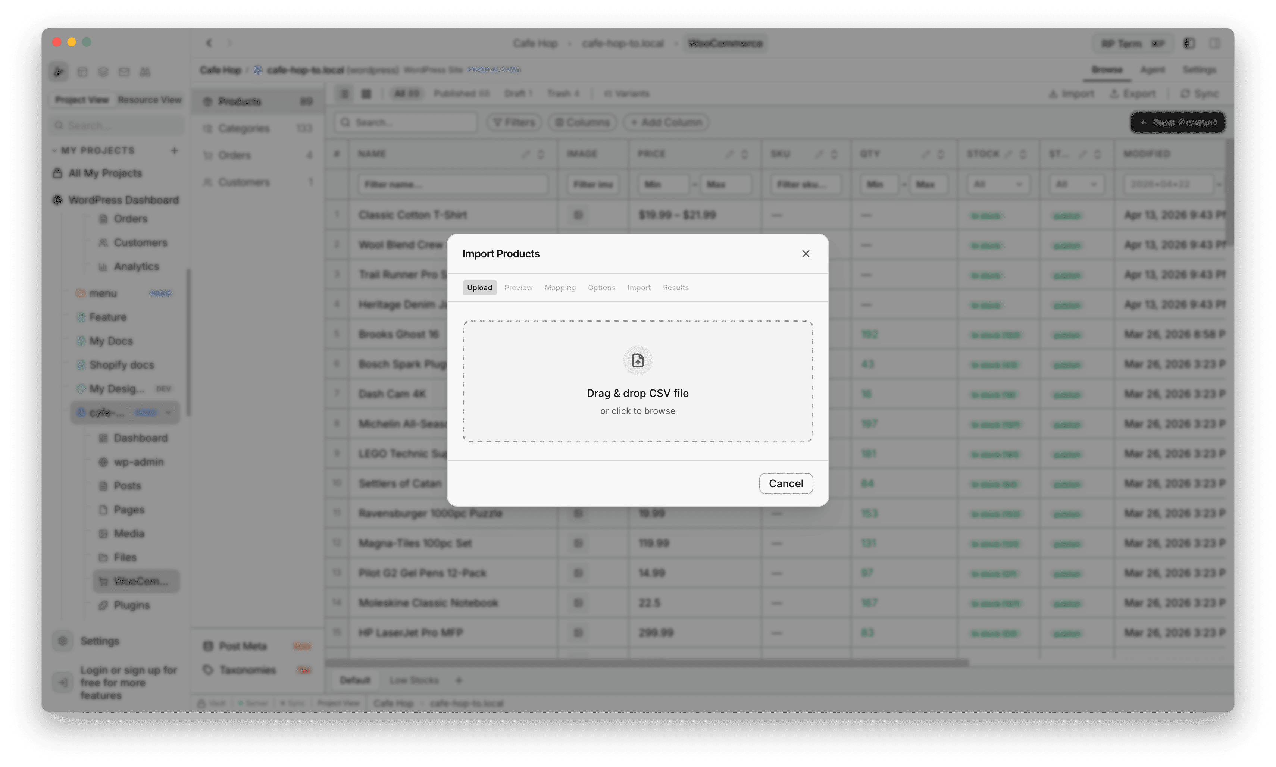Open the cafe-... project dropdown chevron

click(169, 413)
